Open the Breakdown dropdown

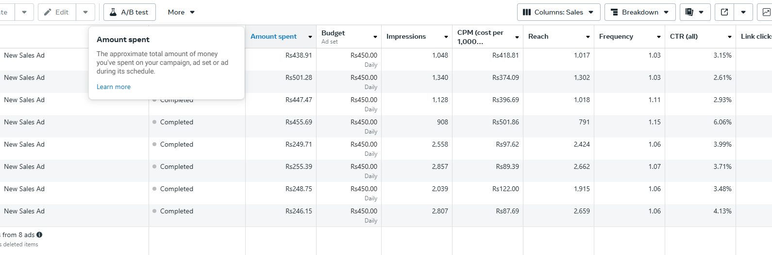[x=639, y=12]
